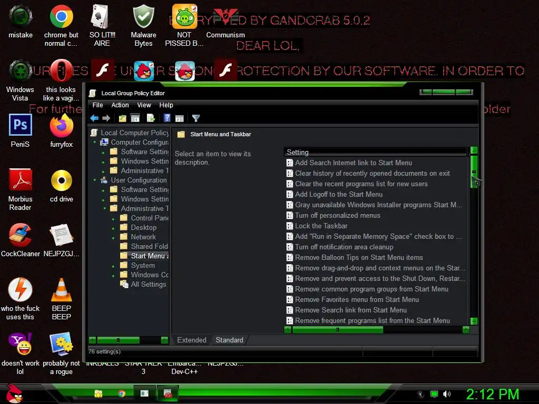Open the Morbius Reader desktop icon
Image resolution: width=539 pixels, height=404 pixels.
pyautogui.click(x=21, y=189)
